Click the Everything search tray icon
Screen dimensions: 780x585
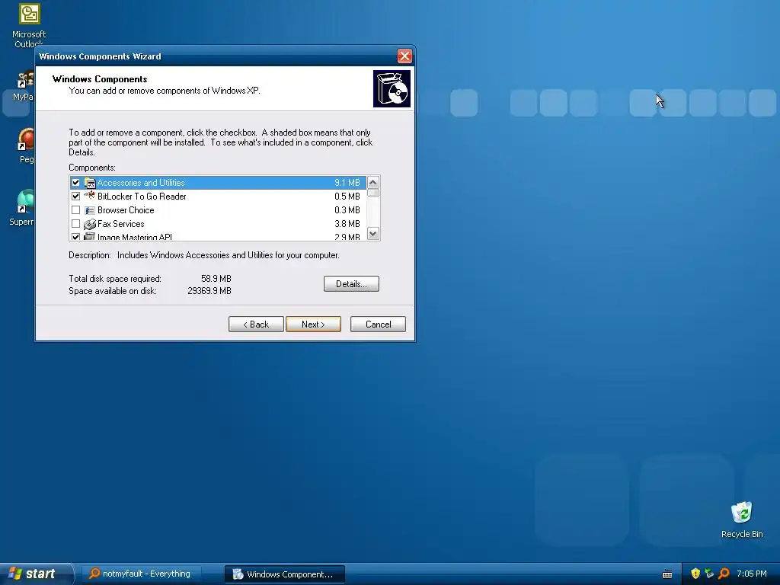tap(724, 574)
